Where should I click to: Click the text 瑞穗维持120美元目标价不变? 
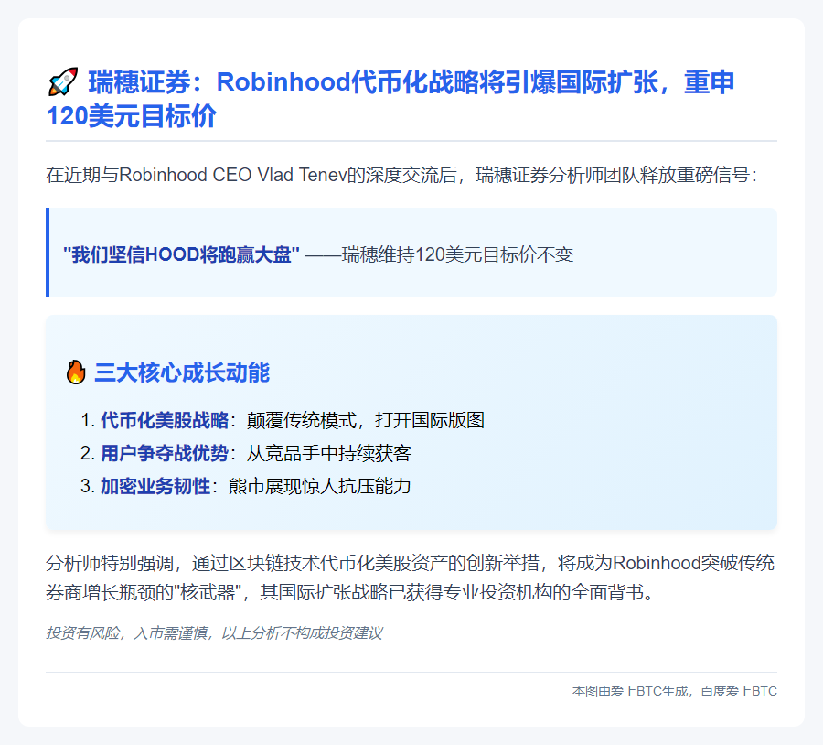pos(457,254)
